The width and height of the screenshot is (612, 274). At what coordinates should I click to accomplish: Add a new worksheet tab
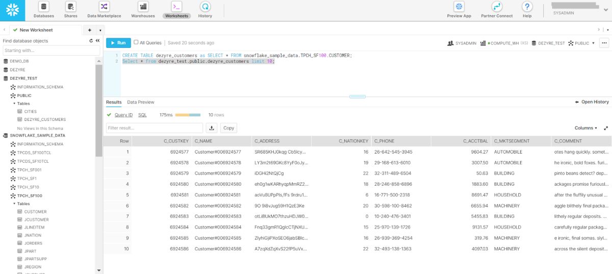[x=90, y=30]
